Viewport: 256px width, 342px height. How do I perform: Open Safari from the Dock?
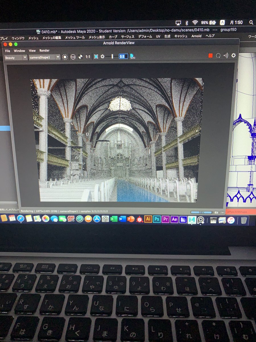[x=20, y=219]
